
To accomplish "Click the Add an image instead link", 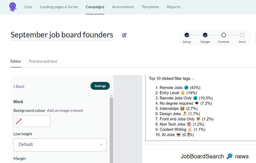I will click(65, 110).
